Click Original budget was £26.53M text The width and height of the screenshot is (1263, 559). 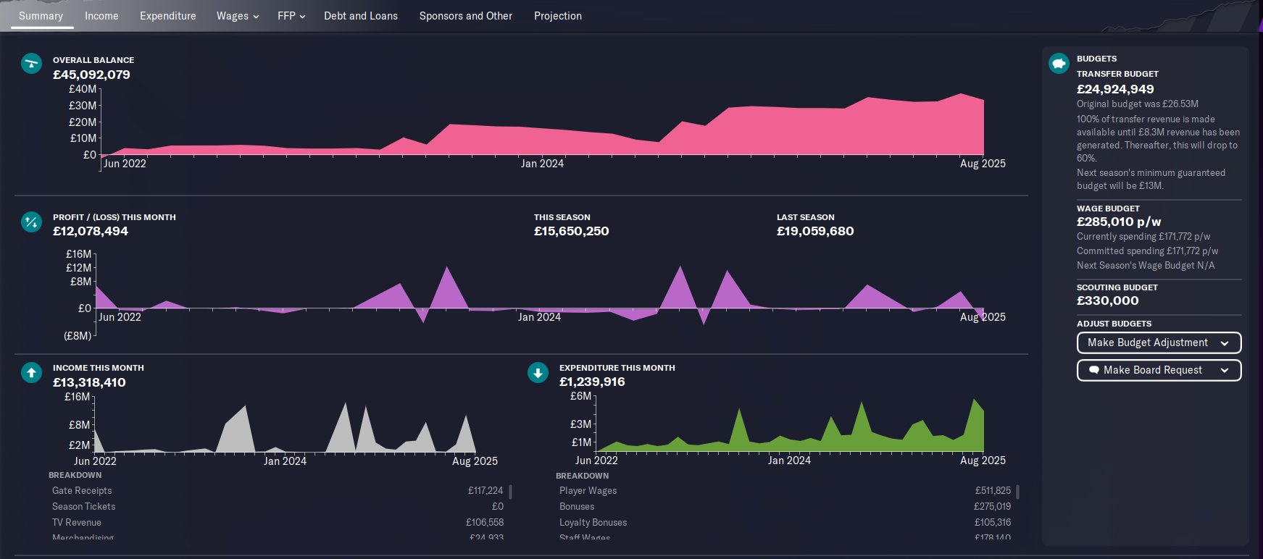pyautogui.click(x=1138, y=104)
